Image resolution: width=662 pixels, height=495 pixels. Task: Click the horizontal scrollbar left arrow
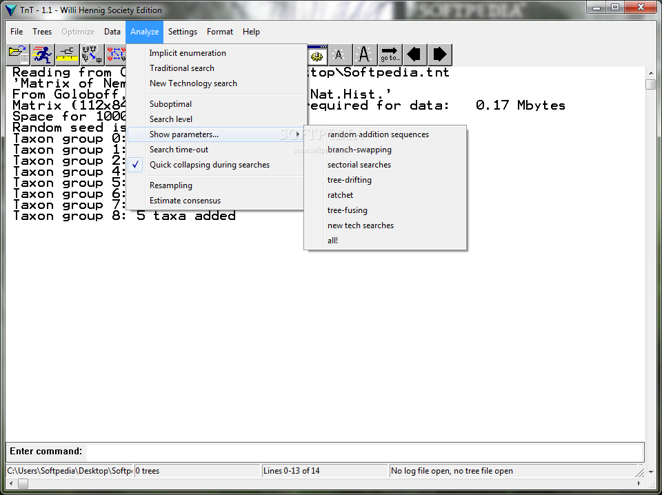pos(10,483)
